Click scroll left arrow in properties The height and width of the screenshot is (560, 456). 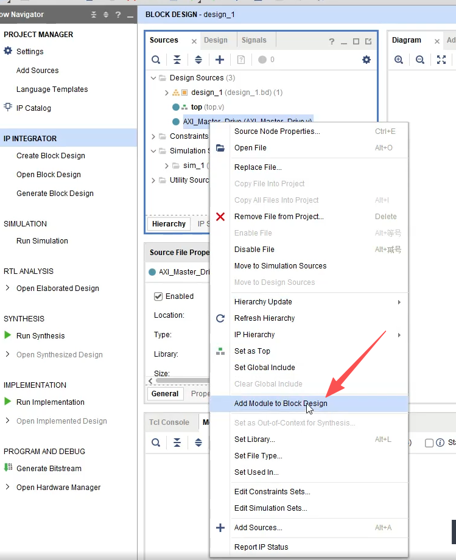pyautogui.click(x=150, y=380)
